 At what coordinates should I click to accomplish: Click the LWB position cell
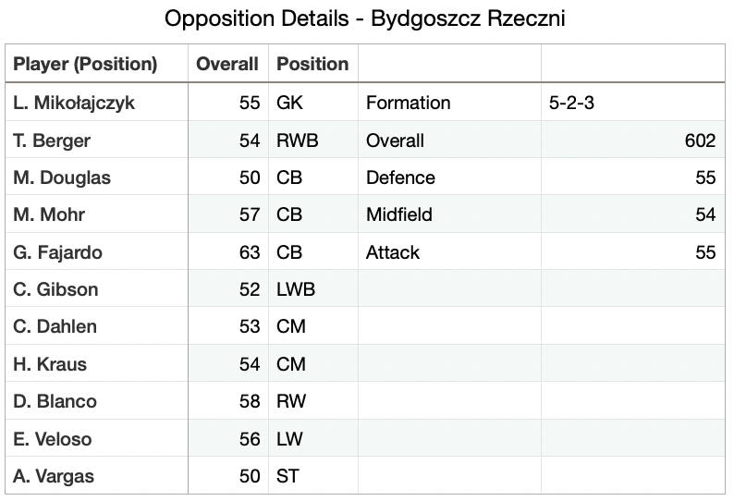pos(296,289)
